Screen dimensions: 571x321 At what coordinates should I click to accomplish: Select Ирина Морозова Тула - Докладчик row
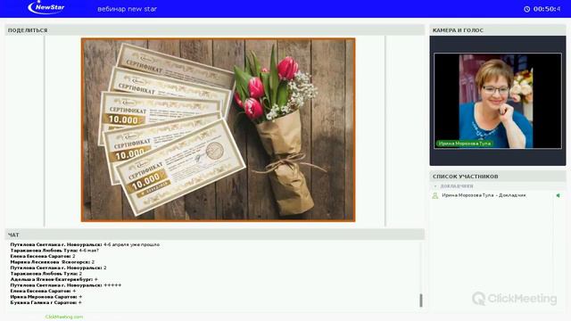click(498, 195)
